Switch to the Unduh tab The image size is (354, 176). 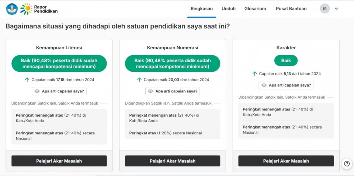[x=229, y=9]
